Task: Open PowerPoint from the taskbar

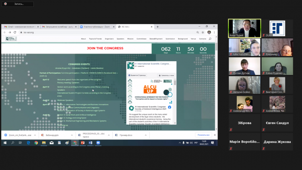Action: (x=83, y=143)
